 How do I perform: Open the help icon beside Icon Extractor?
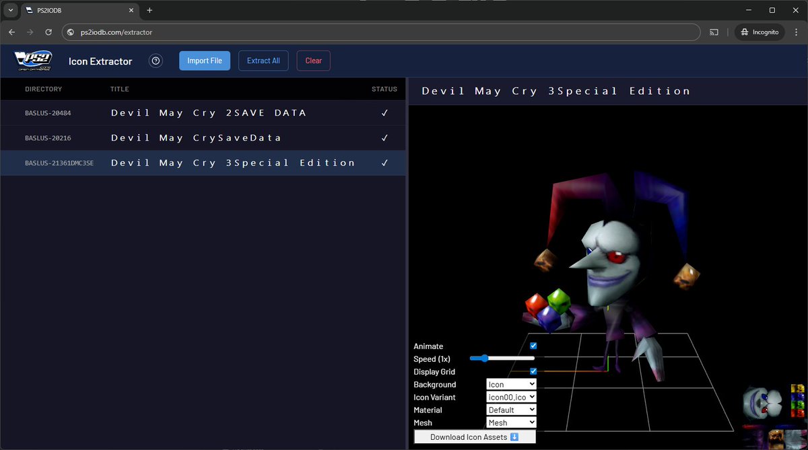point(156,61)
